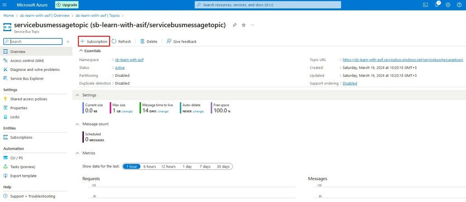Select Overview in sidebar
This screenshot has height=202, width=466.
pos(36,51)
